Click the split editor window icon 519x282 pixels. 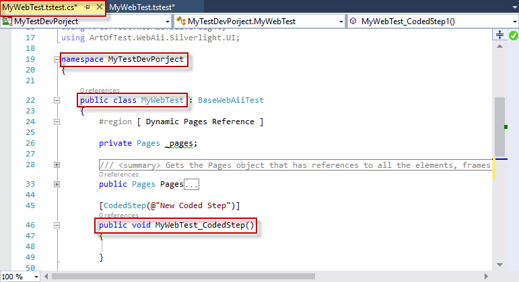(x=499, y=34)
